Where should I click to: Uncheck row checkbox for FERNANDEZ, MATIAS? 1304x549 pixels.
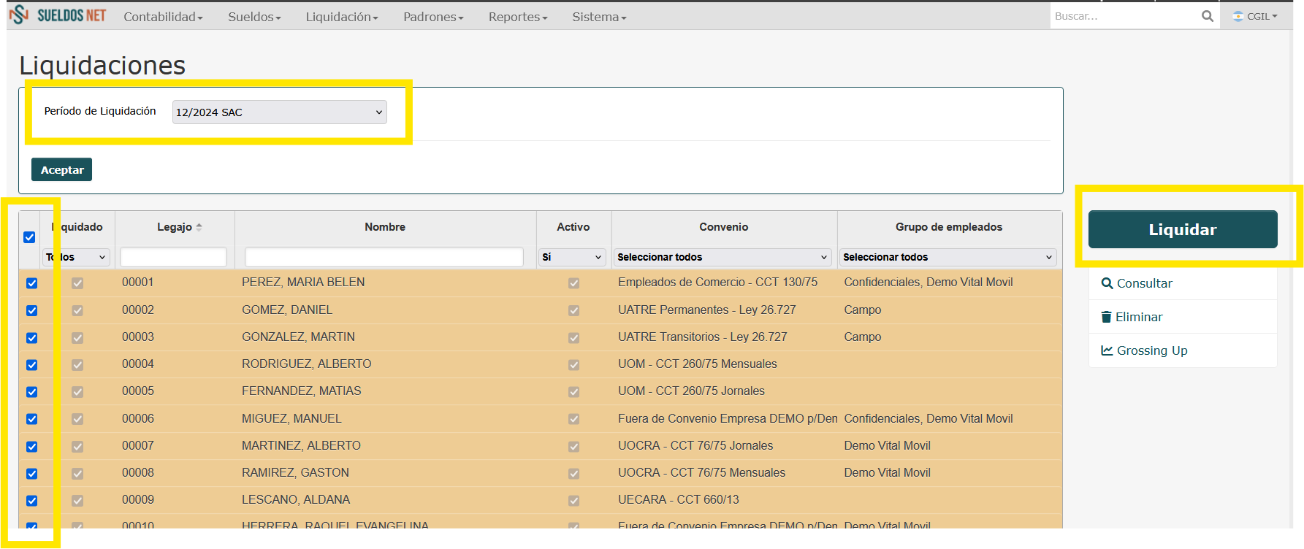(x=31, y=392)
